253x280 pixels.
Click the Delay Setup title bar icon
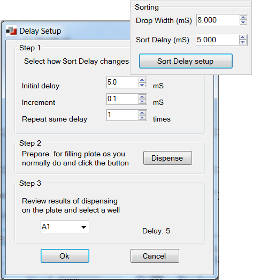click(11, 31)
